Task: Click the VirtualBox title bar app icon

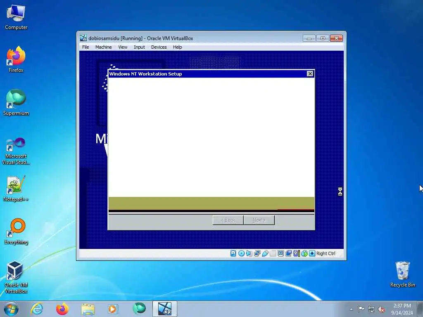Action: 83,38
